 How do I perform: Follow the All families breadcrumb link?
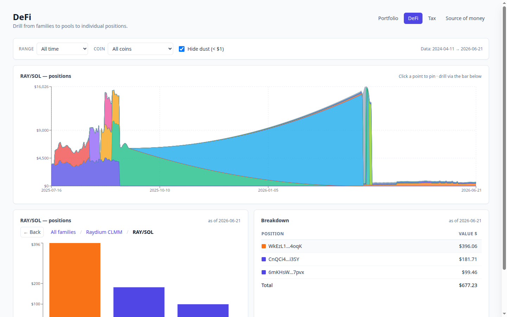point(63,232)
